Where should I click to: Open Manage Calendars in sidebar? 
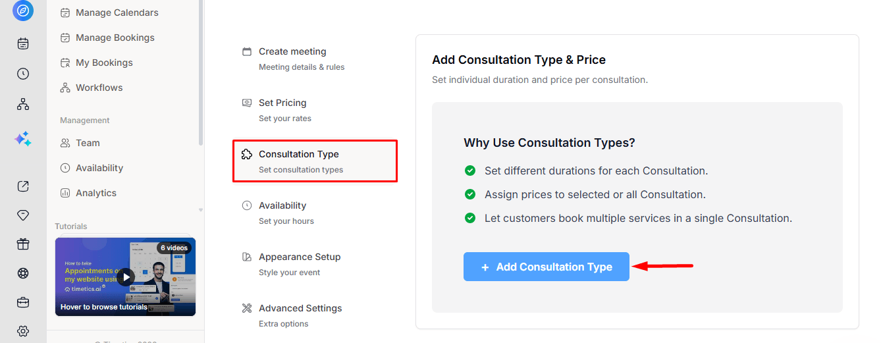pos(109,13)
